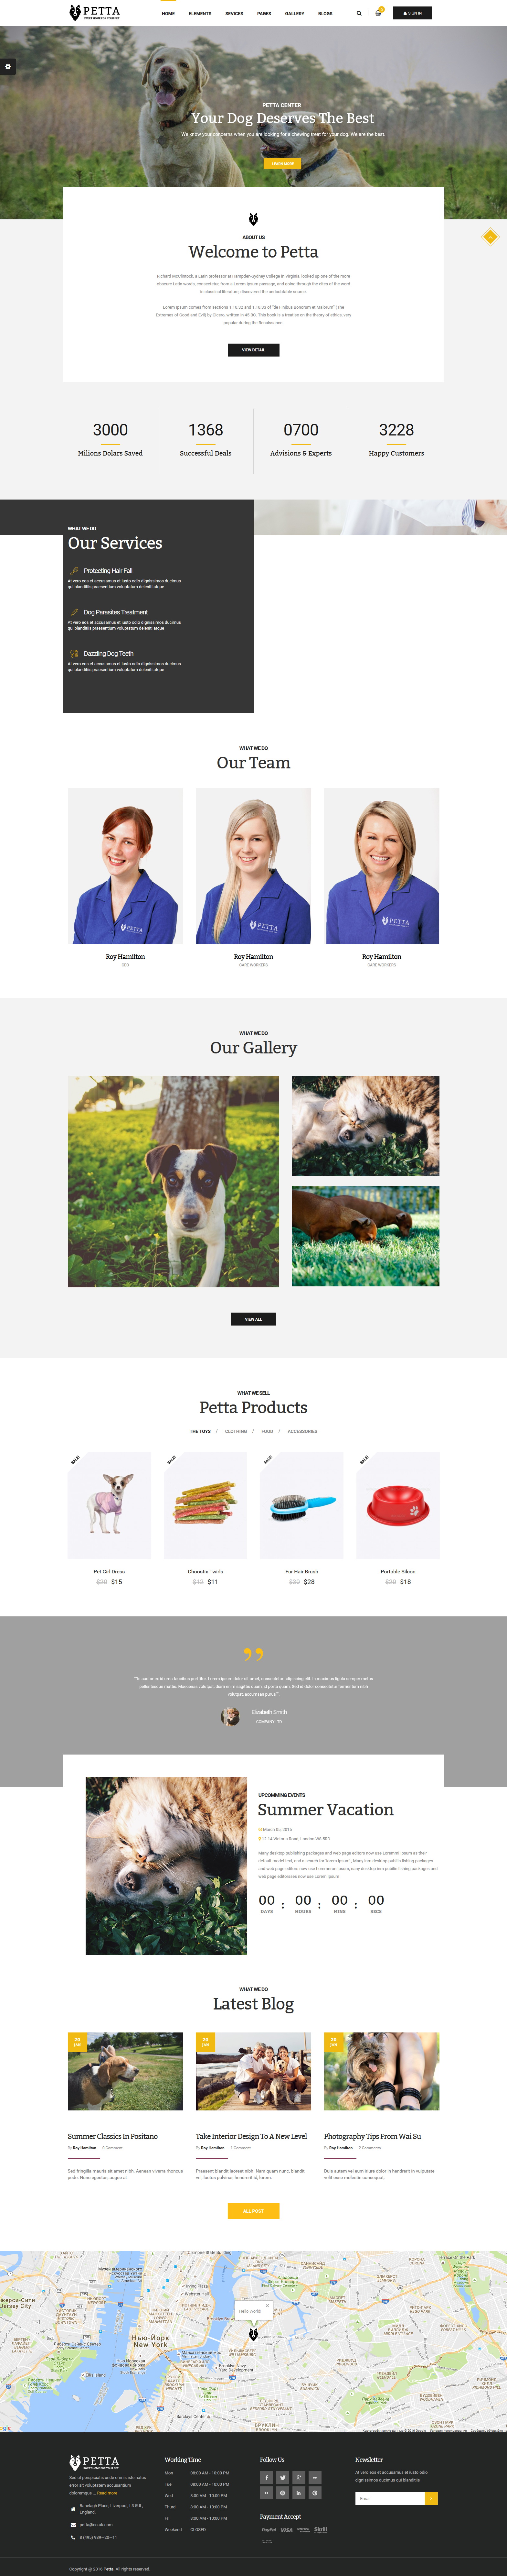The width and height of the screenshot is (507, 2576).
Task: Click the View Detail button
Action: [253, 350]
